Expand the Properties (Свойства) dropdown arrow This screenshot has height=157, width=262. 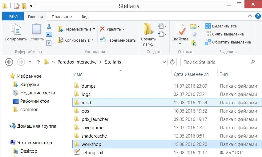(180, 44)
